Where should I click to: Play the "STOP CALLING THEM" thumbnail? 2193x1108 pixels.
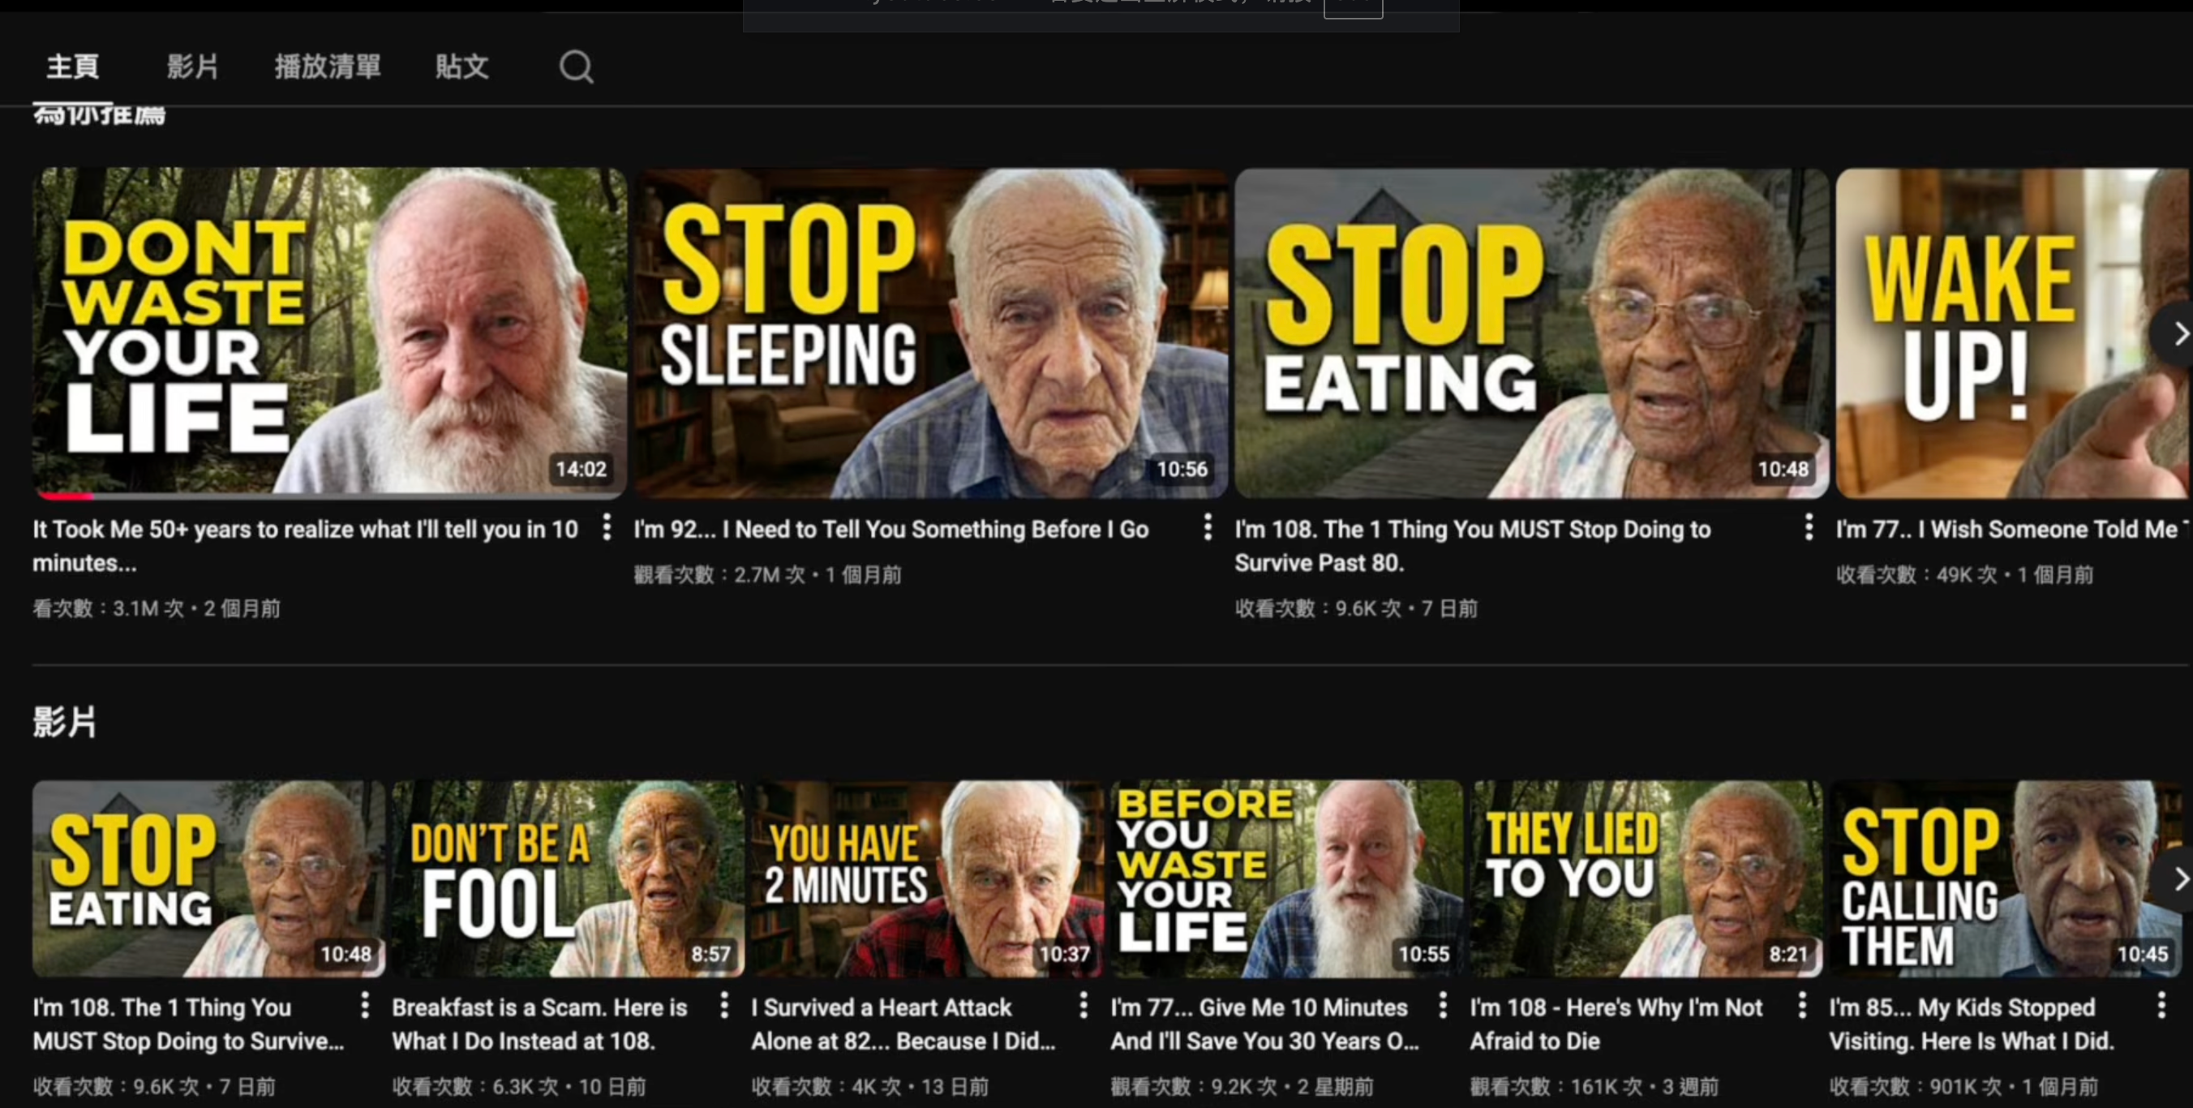(2005, 878)
